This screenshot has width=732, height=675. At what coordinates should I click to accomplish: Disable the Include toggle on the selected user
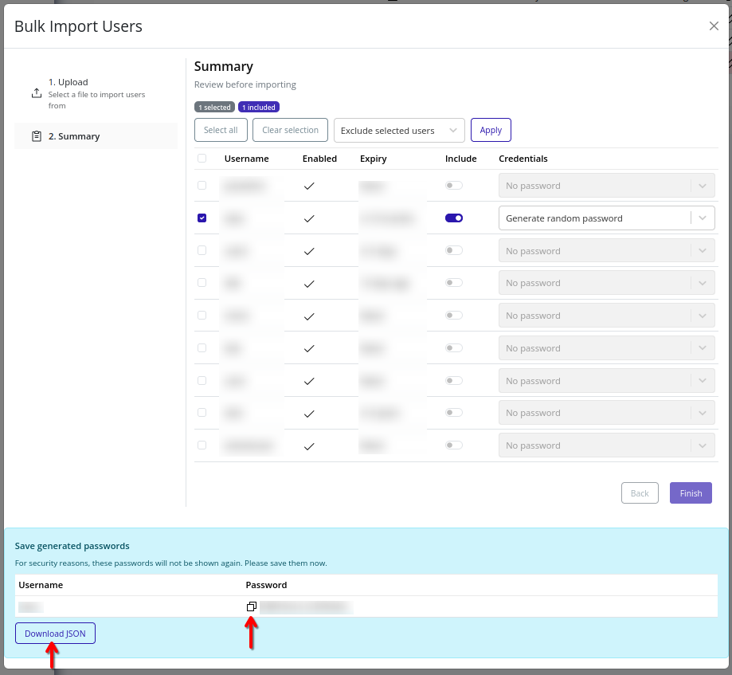click(x=453, y=218)
